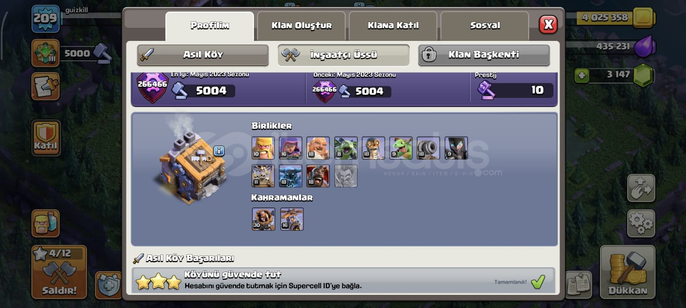Select the Asıl Köy village view
Screen dimensions: 686x308
(x=203, y=55)
